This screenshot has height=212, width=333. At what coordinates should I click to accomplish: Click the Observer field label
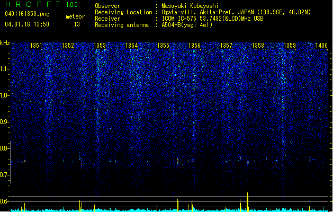pos(107,6)
